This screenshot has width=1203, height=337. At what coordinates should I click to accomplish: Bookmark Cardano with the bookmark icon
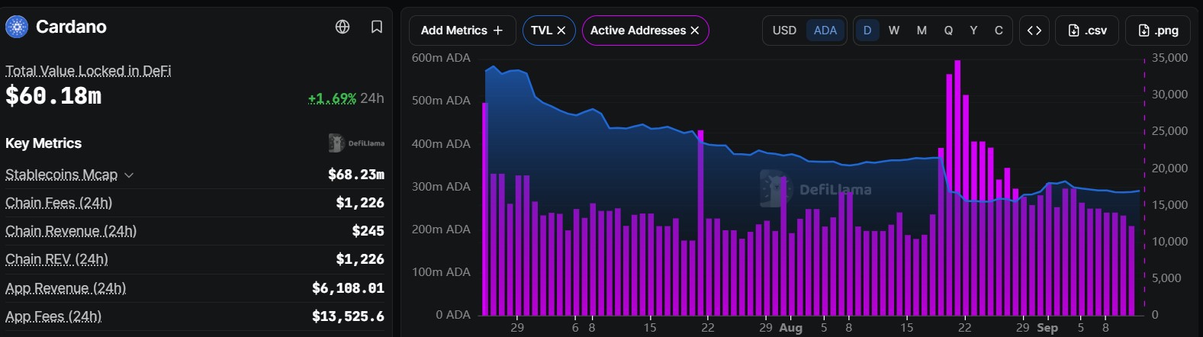[x=377, y=27]
